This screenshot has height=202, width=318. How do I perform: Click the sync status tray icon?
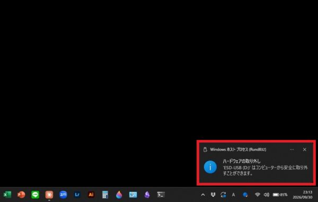point(223,195)
